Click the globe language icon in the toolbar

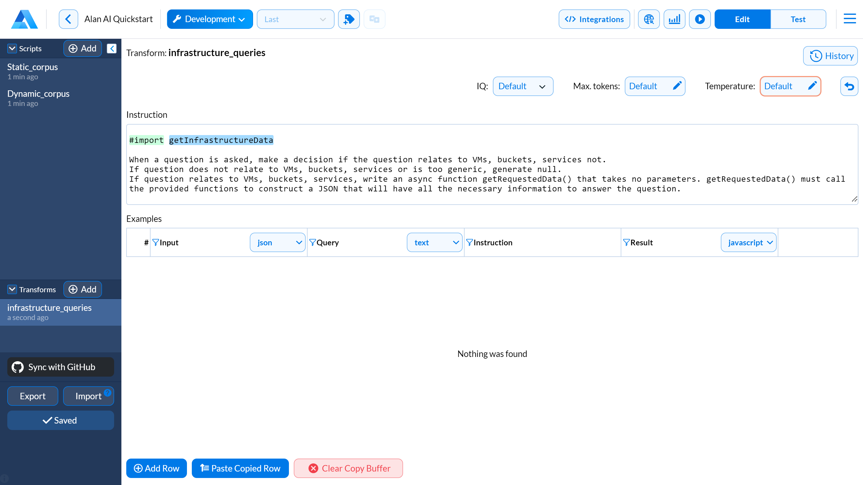(x=649, y=19)
